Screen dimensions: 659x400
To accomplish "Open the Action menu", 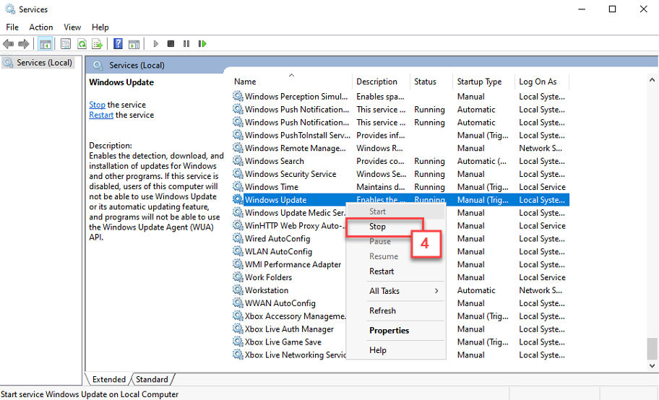I will tap(40, 27).
